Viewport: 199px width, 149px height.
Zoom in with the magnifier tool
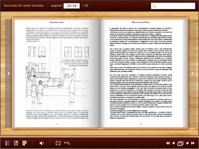pyautogui.click(x=67, y=143)
